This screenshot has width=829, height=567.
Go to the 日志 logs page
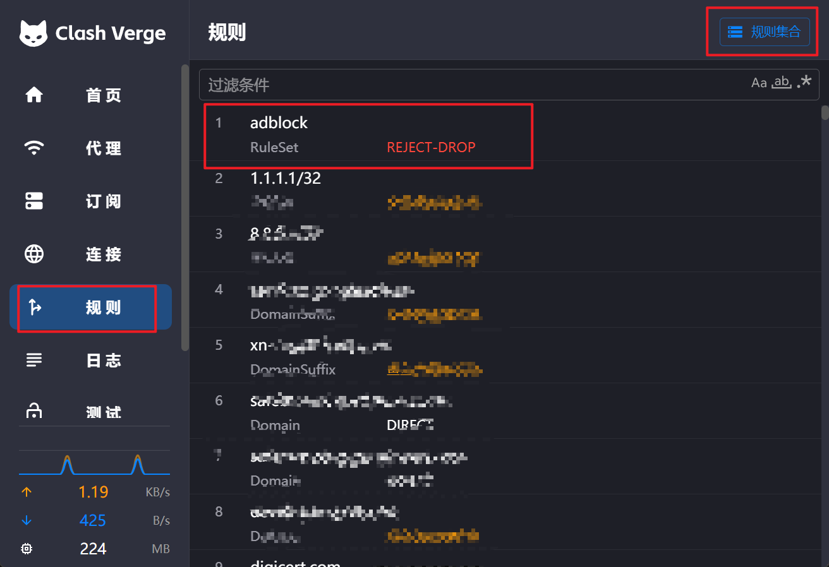click(x=104, y=361)
